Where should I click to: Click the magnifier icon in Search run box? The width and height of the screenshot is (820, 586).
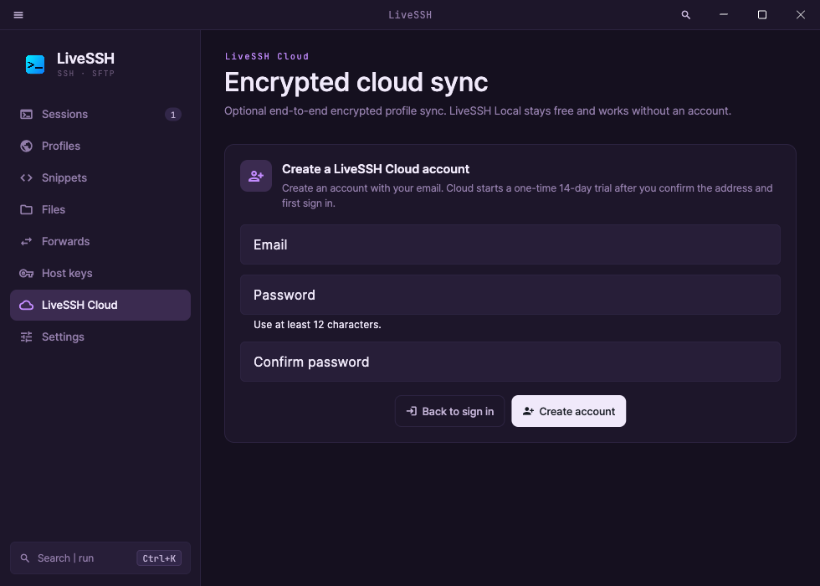pyautogui.click(x=24, y=558)
